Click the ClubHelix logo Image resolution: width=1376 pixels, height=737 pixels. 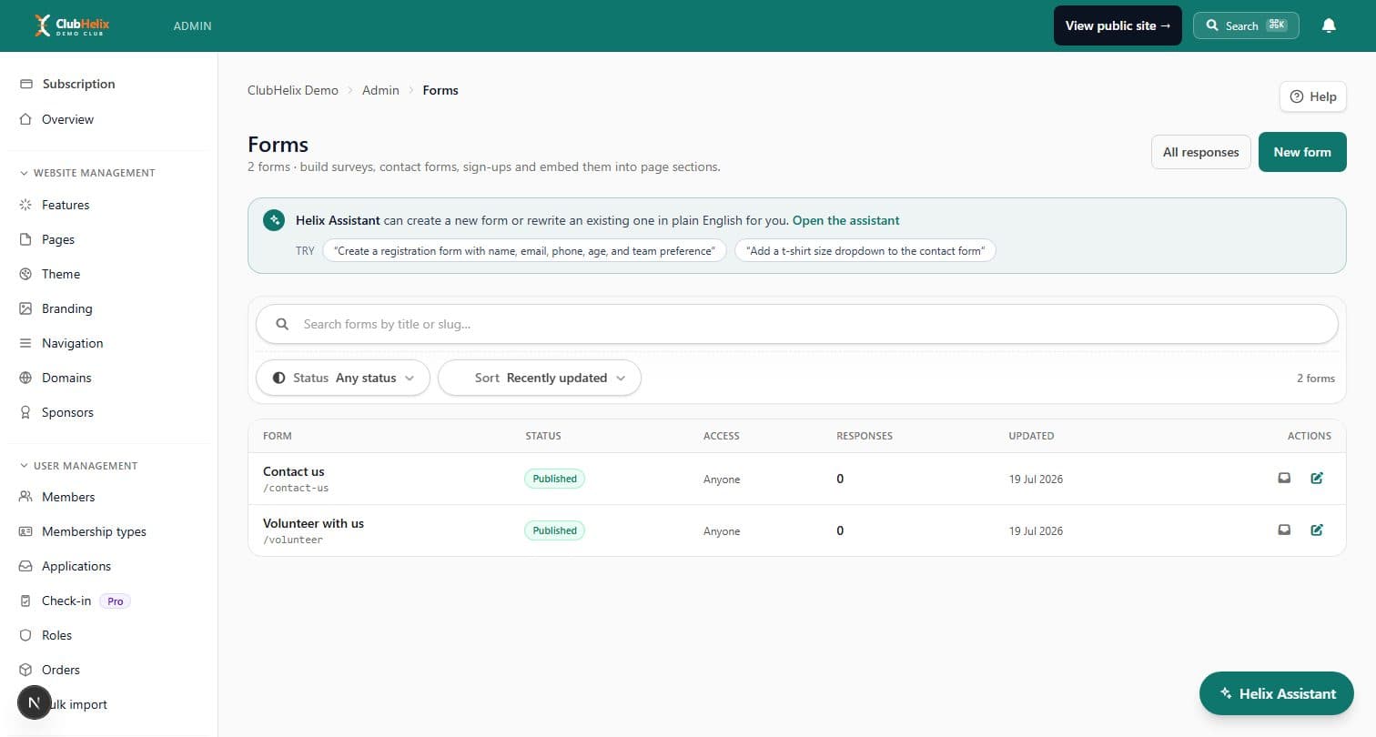(x=72, y=25)
